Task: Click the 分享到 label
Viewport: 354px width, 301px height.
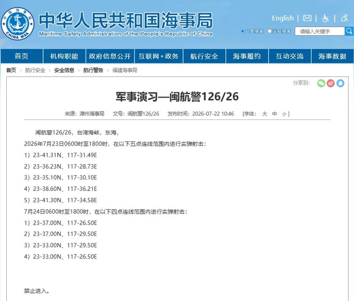Action: (301, 83)
